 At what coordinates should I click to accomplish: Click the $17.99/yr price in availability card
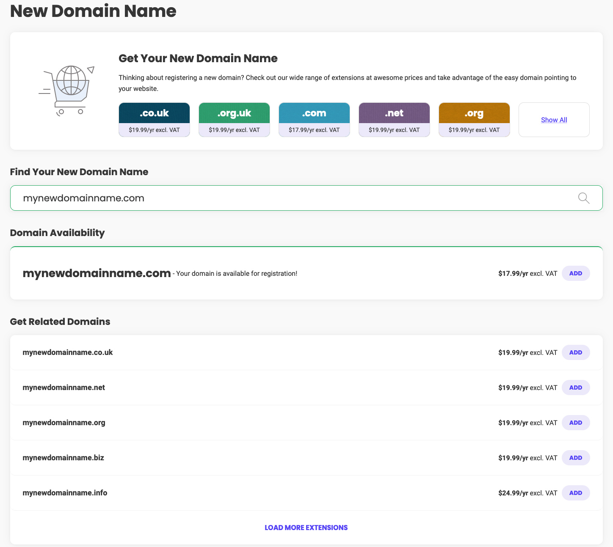(x=513, y=273)
